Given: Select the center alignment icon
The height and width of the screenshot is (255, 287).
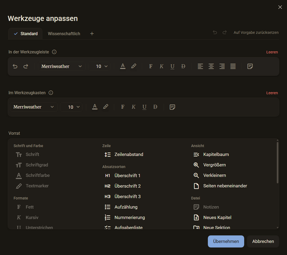Looking at the screenshot, I should coord(211,66).
